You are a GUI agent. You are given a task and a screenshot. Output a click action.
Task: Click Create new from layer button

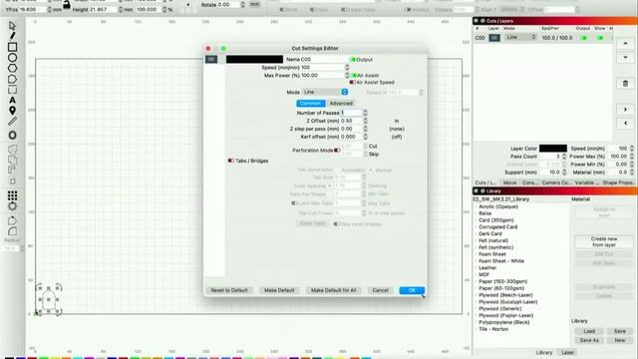pyautogui.click(x=604, y=241)
